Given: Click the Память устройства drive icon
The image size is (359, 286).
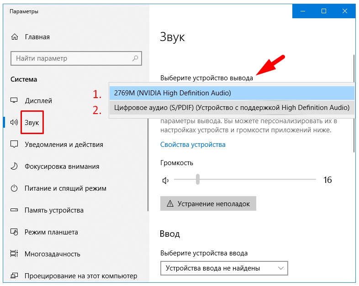Looking at the screenshot, I should 14,210.
